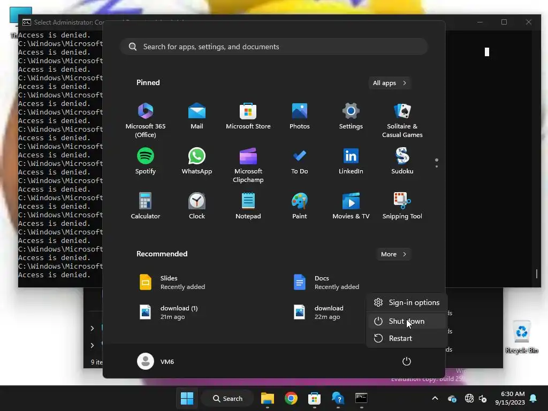Expand More recommended items
This screenshot has width=548, height=411.
(394, 254)
